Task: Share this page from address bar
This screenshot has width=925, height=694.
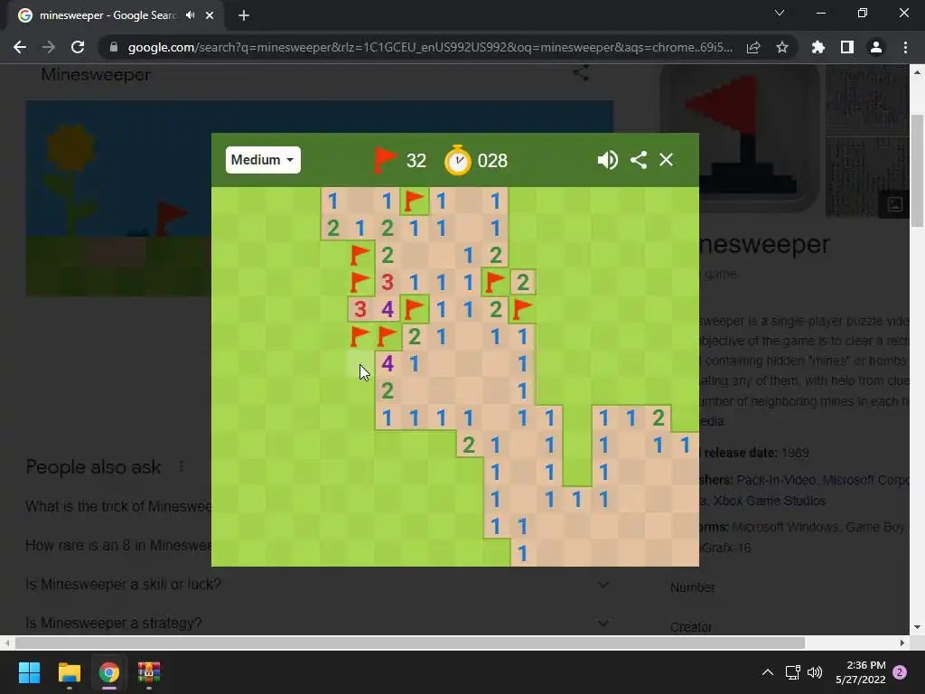Action: point(753,47)
